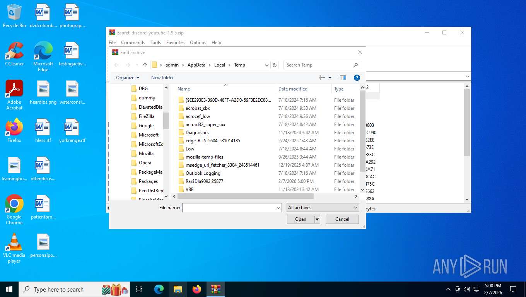Open the Google Chrome desktop shortcut
The width and height of the screenshot is (526, 297).
pos(14,210)
